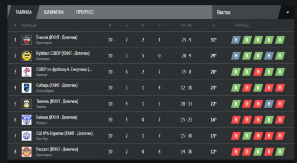This screenshot has height=163, width=297.
Task: Click the Сибирь team logo
Action: click(x=26, y=88)
